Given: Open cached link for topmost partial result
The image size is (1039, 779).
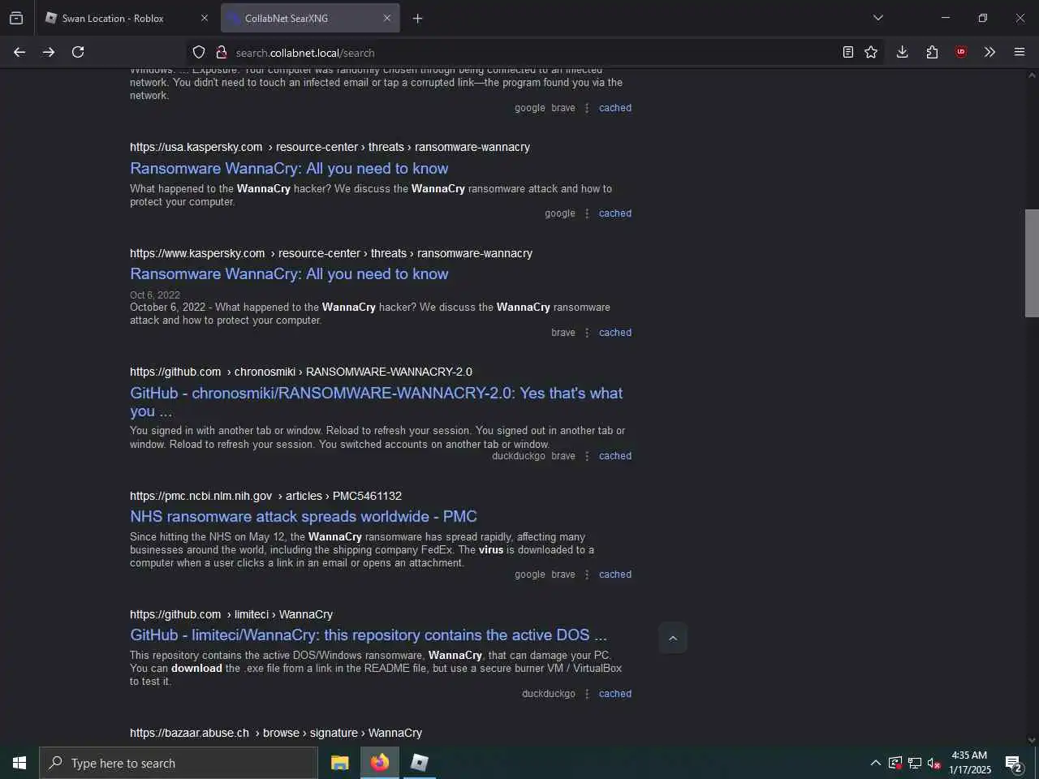Looking at the screenshot, I should click(x=615, y=108).
